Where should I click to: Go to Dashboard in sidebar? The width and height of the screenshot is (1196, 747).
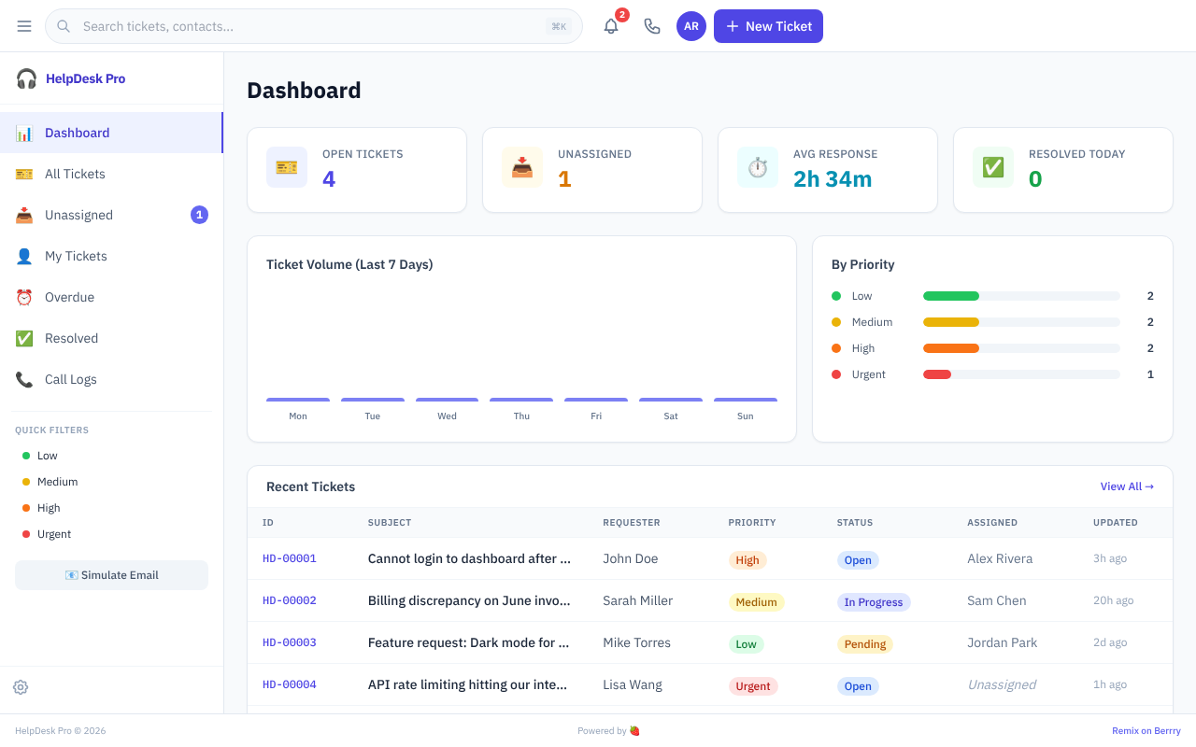(111, 133)
